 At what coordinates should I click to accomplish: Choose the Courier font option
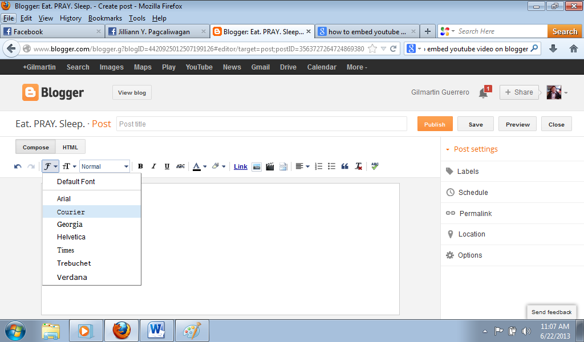[92, 211]
